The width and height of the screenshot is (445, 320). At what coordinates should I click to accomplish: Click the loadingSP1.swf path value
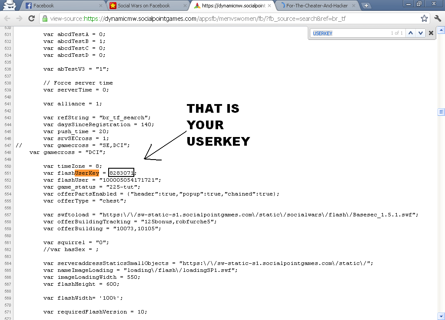(179, 270)
